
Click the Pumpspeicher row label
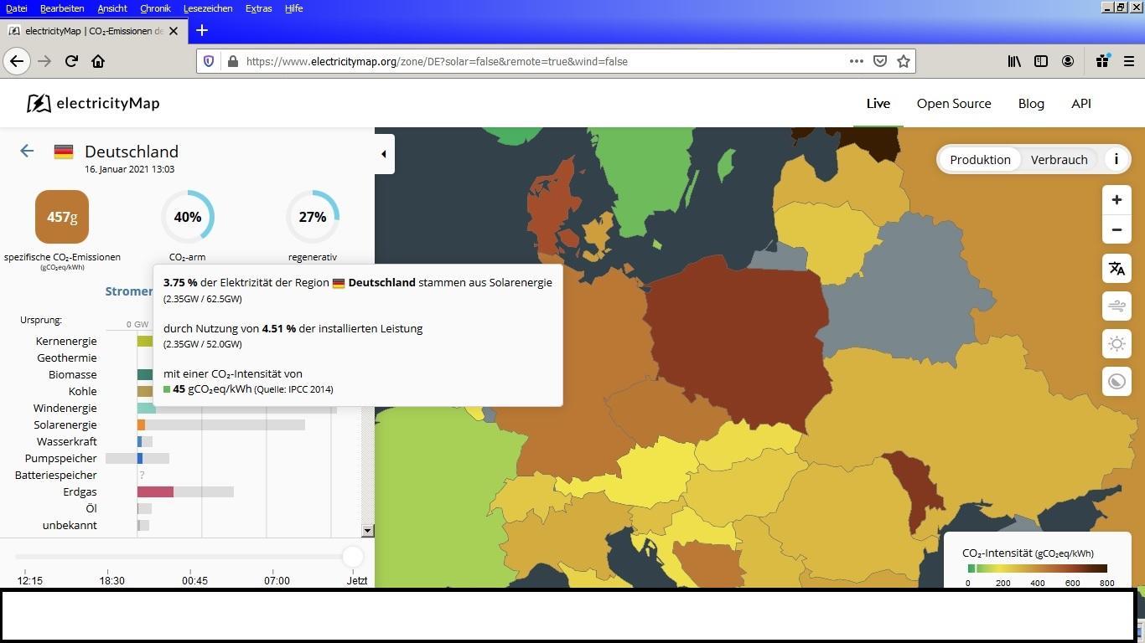(61, 458)
